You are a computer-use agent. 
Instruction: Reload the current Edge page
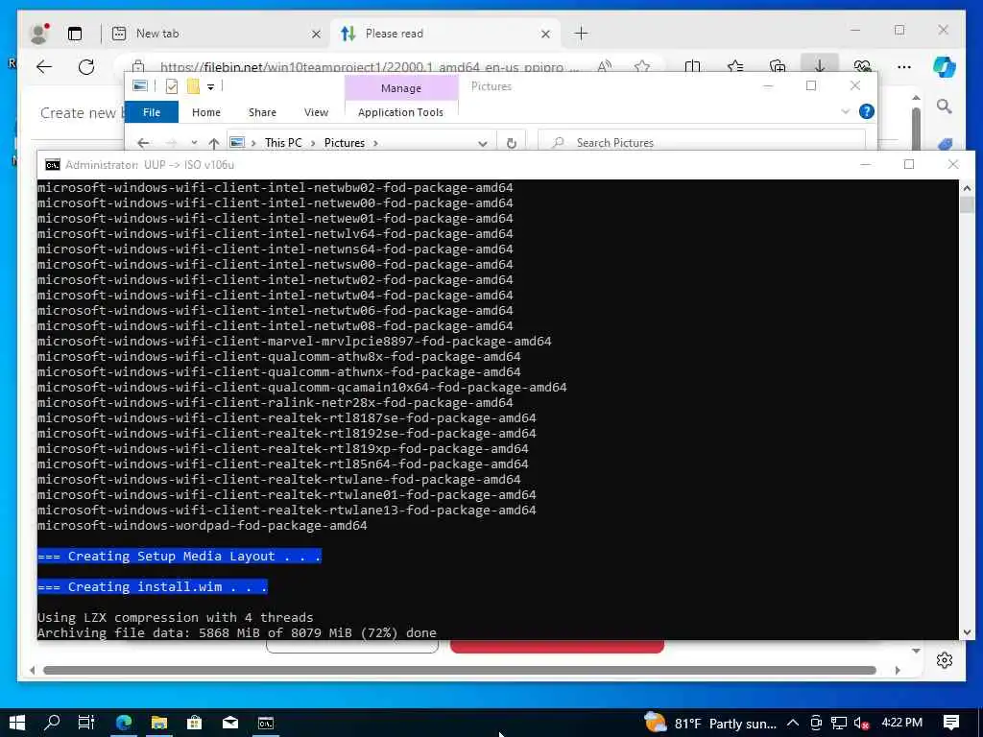[x=86, y=66]
